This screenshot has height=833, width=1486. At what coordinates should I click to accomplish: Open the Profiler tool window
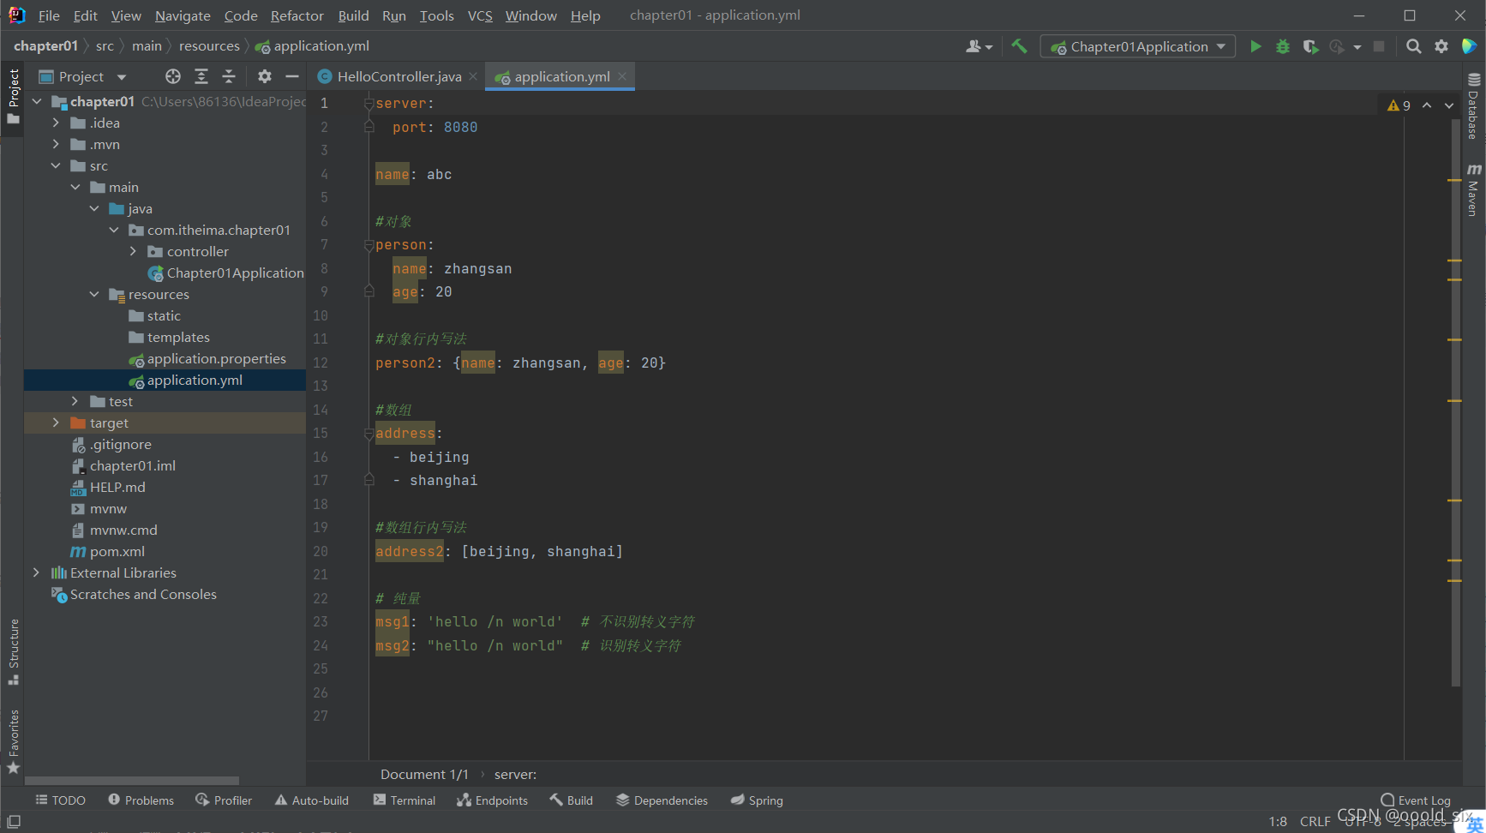(224, 800)
